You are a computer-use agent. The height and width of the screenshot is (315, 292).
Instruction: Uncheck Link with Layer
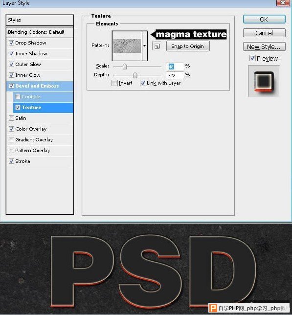[x=143, y=83]
